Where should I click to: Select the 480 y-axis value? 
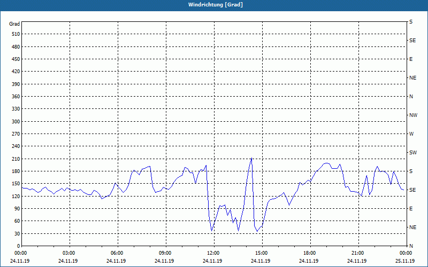pos(16,47)
